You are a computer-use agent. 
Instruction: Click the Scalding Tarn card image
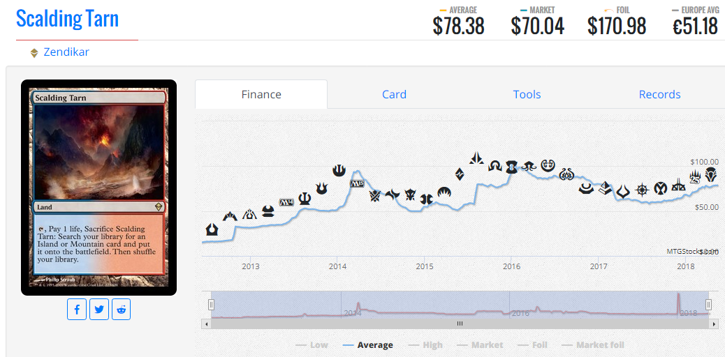pyautogui.click(x=99, y=188)
